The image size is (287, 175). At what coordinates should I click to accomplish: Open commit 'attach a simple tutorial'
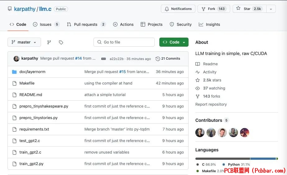[x=105, y=95]
